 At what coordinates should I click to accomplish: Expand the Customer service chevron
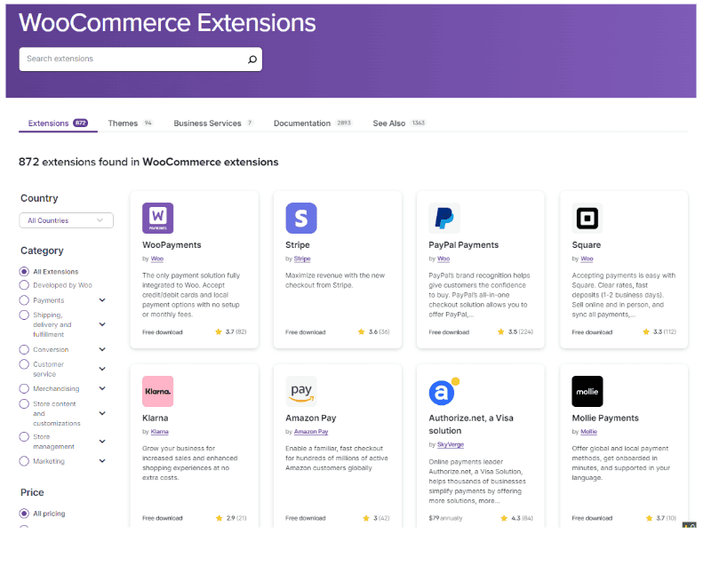pyautogui.click(x=102, y=369)
